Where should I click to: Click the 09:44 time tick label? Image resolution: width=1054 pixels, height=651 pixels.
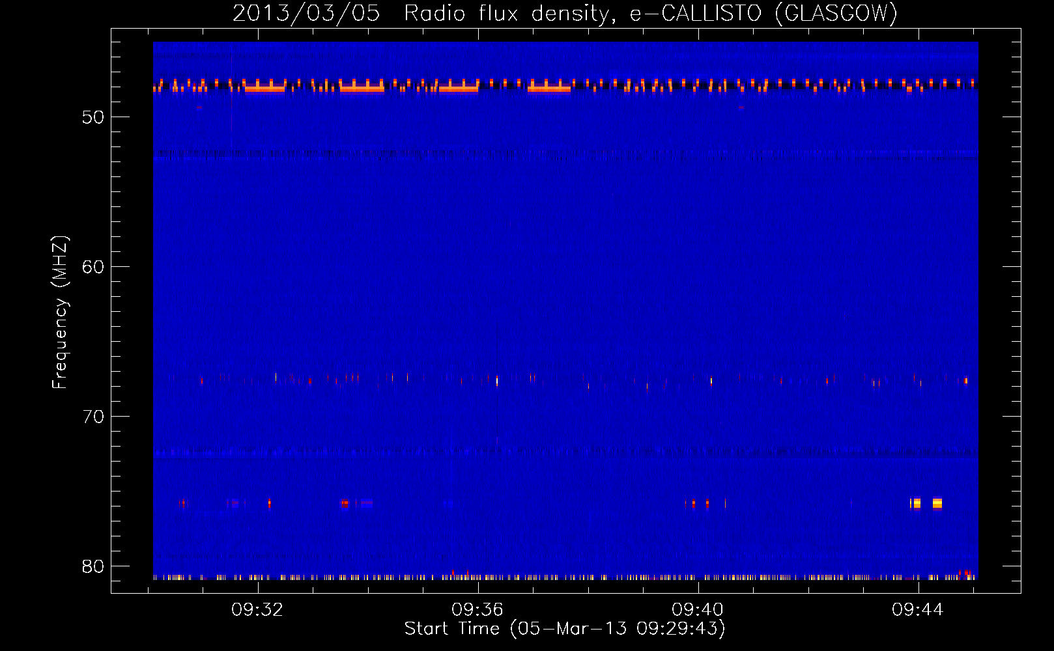point(918,609)
